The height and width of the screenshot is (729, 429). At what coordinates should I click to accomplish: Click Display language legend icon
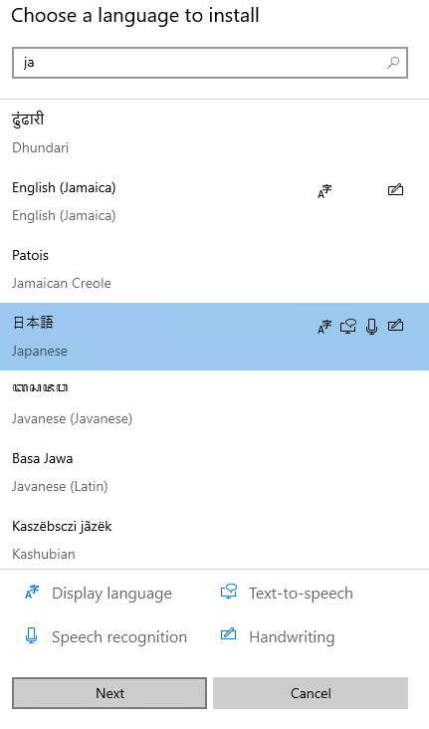coord(32,593)
